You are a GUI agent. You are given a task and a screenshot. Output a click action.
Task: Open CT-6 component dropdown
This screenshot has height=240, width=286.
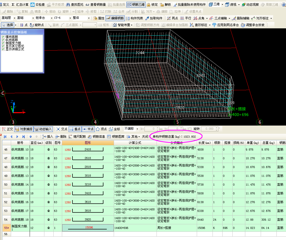(70, 18)
